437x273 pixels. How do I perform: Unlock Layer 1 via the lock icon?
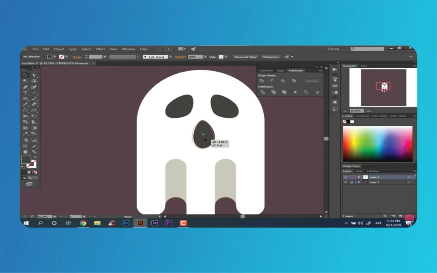[351, 182]
